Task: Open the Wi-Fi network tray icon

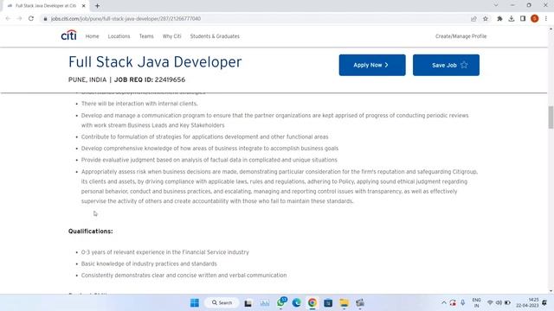Action: (x=490, y=303)
